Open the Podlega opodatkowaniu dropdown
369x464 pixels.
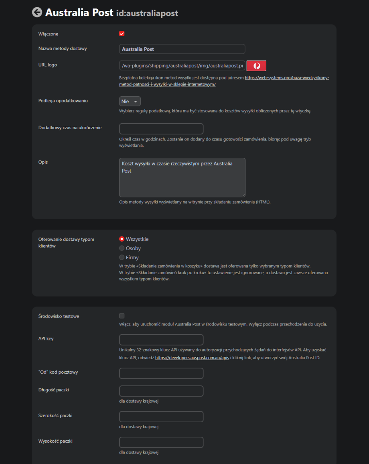pos(130,102)
